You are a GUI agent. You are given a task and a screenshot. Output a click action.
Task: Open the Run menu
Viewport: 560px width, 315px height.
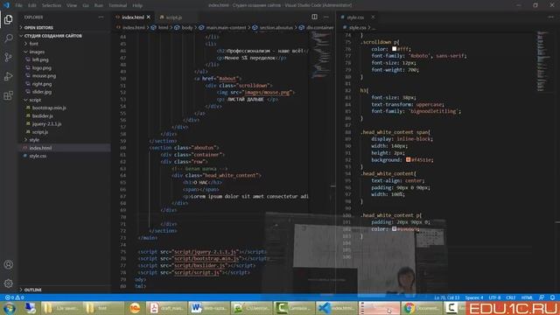click(x=99, y=5)
